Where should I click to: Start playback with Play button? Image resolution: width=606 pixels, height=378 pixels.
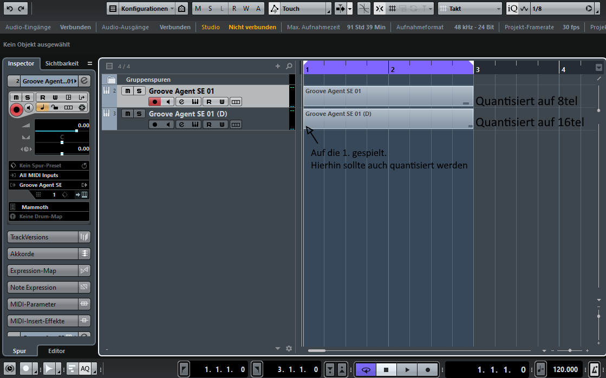pyautogui.click(x=407, y=370)
